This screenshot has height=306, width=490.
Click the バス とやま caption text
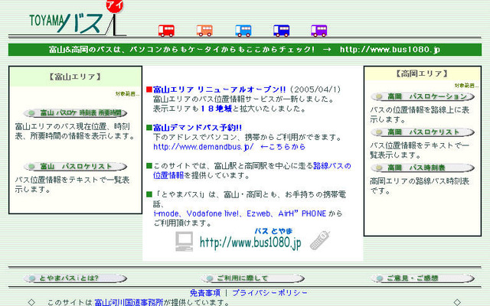[x=273, y=231]
